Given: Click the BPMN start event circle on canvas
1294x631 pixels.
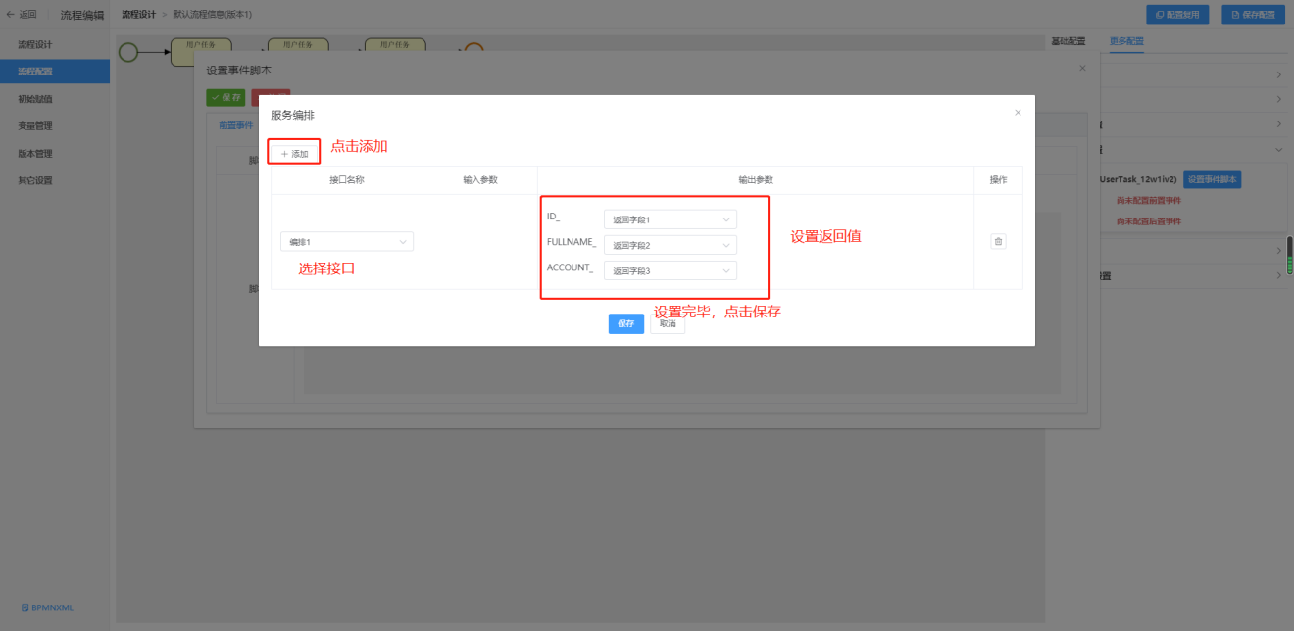Looking at the screenshot, I should coord(128,51).
